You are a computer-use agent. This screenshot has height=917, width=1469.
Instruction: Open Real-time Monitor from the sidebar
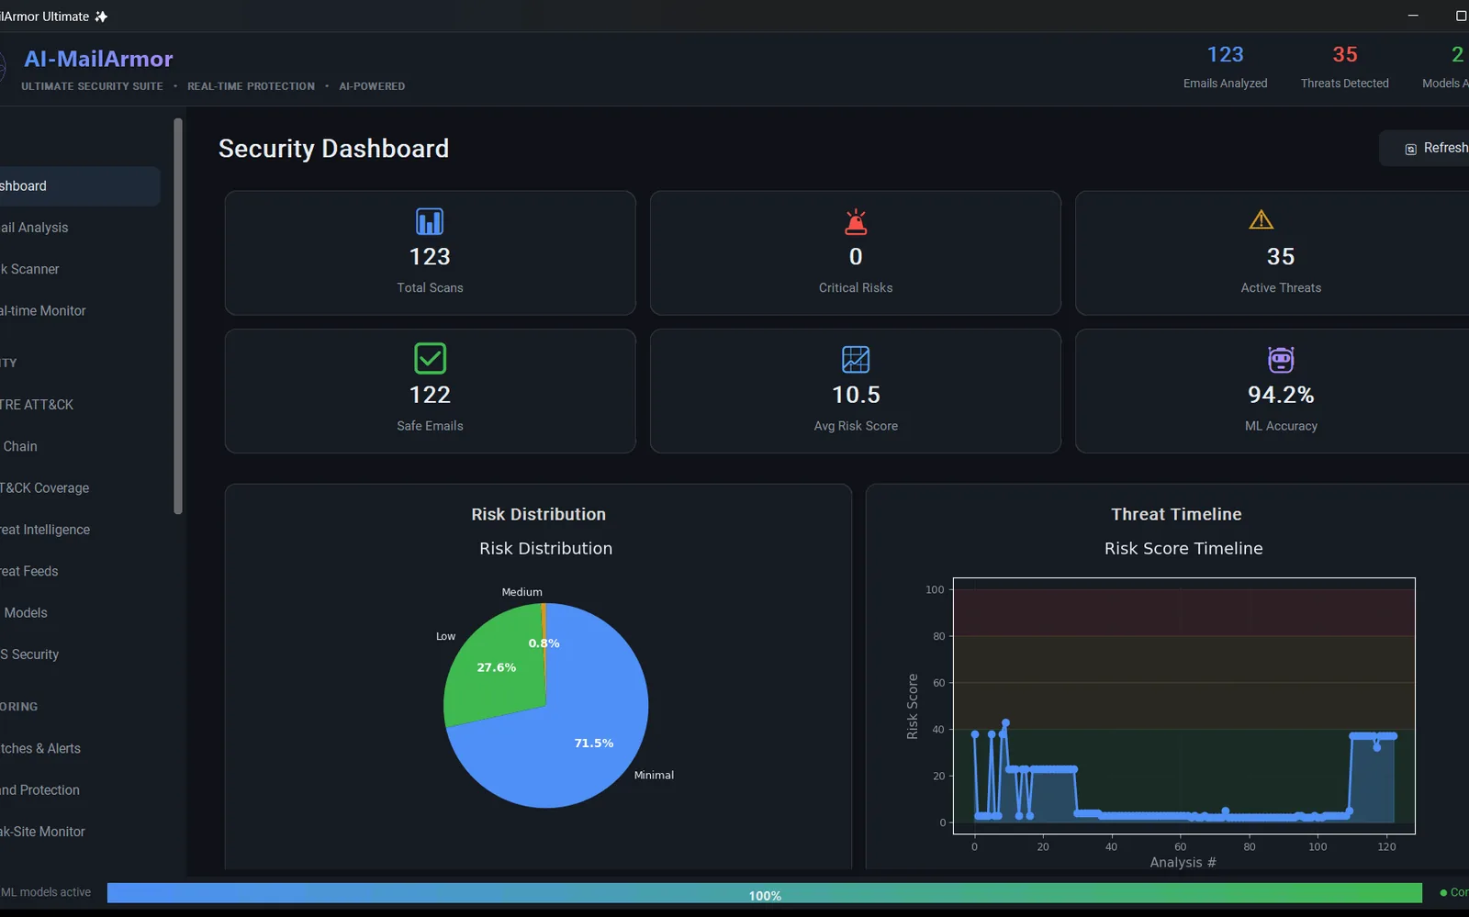(x=80, y=311)
